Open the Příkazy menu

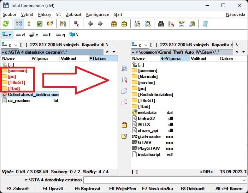pyautogui.click(x=45, y=14)
